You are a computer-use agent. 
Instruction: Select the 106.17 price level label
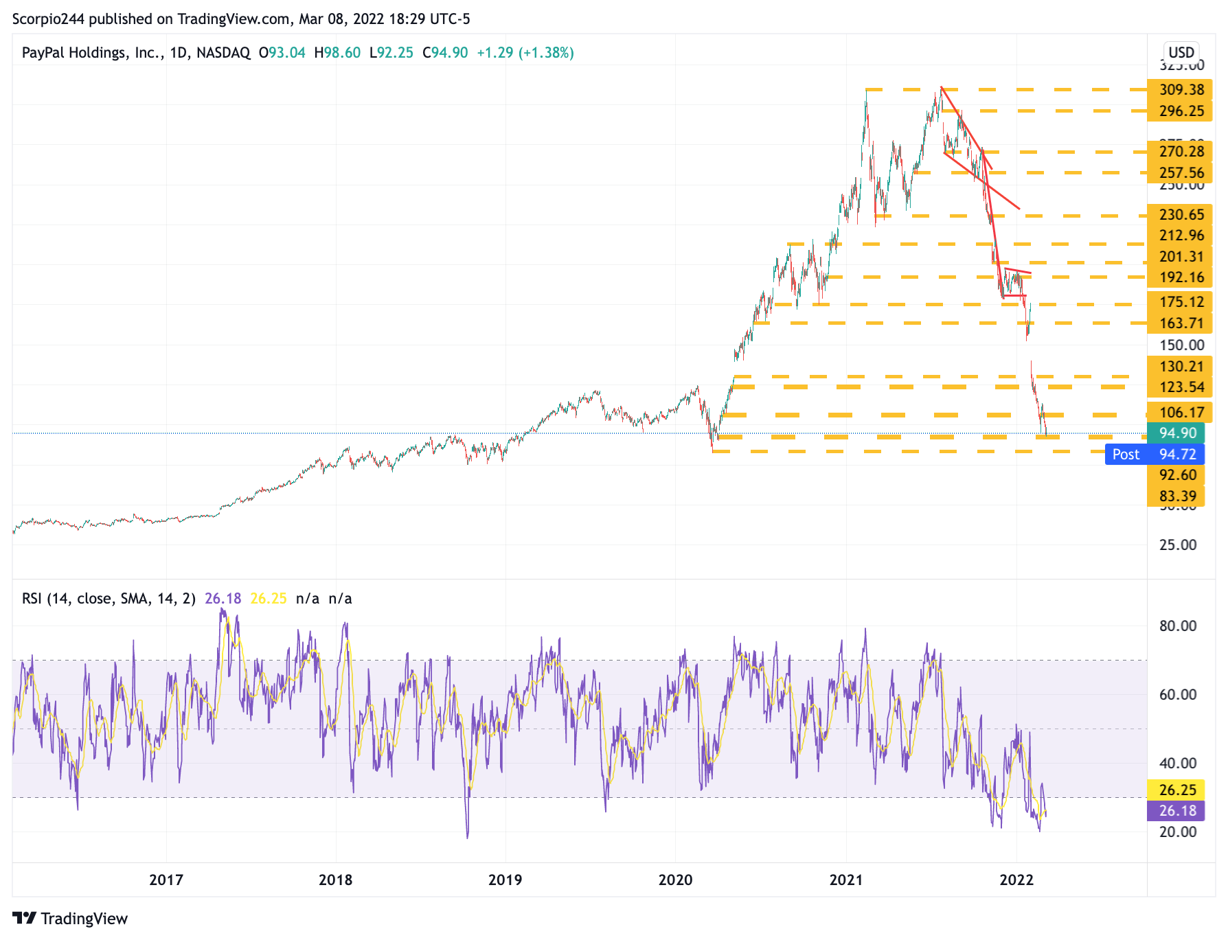[1181, 413]
